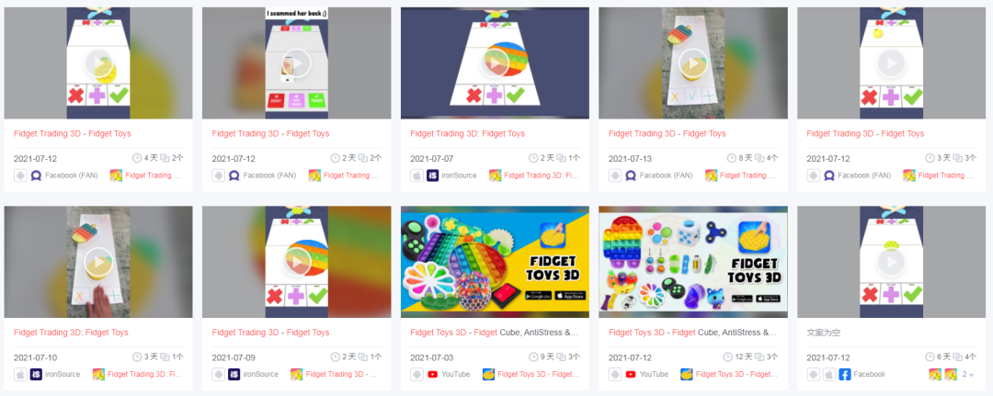Click the Apple platform icon next to Facebook
Image resolution: width=993 pixels, height=396 pixels.
[x=828, y=375]
